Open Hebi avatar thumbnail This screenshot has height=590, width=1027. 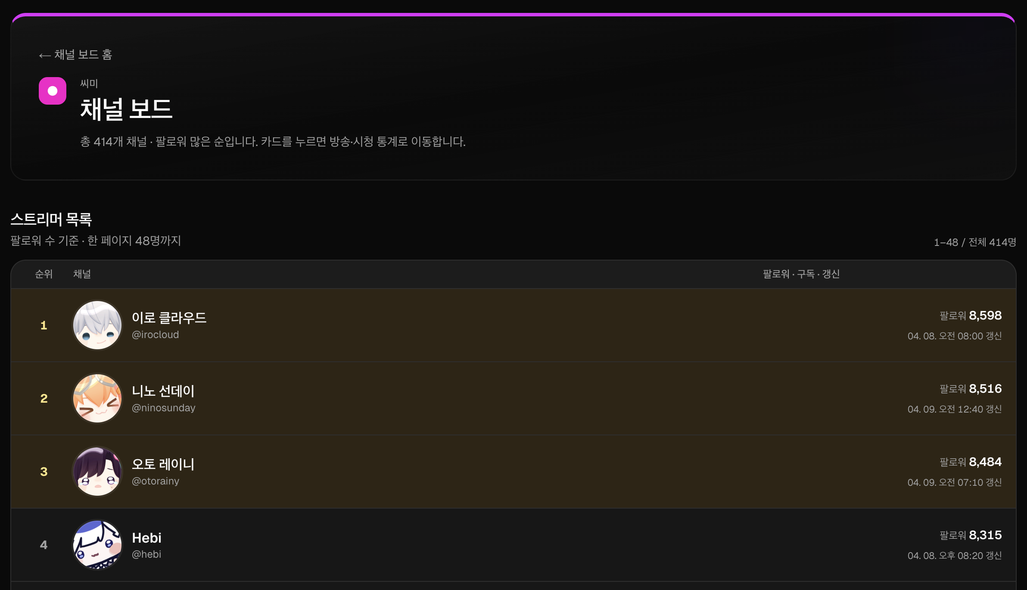click(x=97, y=545)
